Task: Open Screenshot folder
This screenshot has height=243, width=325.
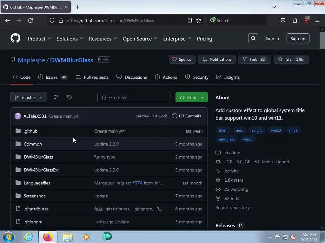Action: point(34,196)
